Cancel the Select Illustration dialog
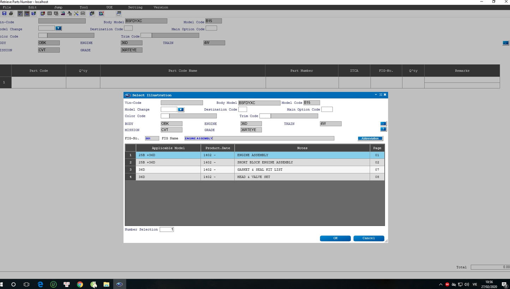The image size is (510, 289). click(x=368, y=238)
